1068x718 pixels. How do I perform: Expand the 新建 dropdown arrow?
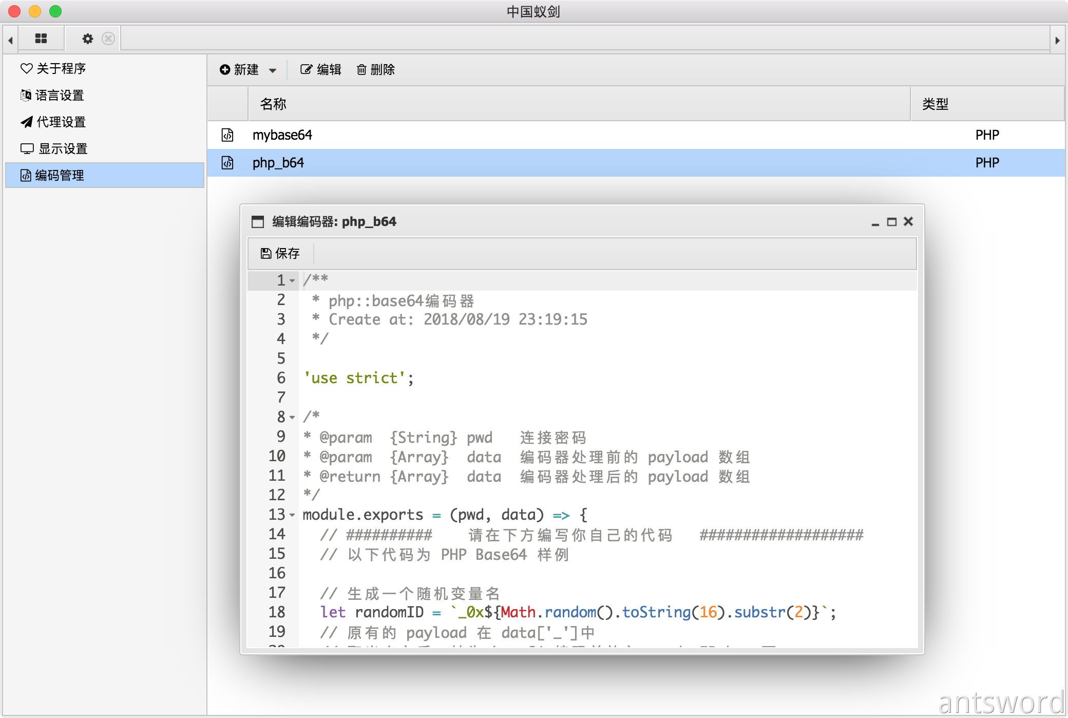point(273,70)
